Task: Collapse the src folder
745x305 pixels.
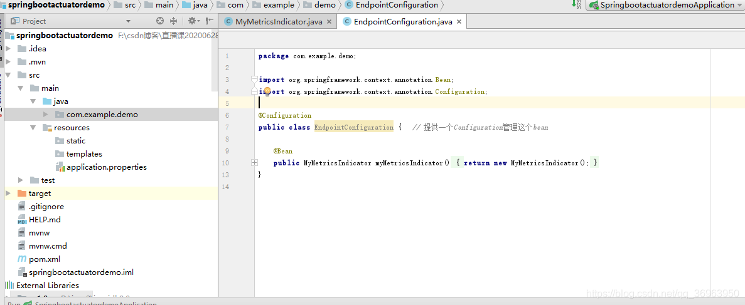Action: (8, 75)
